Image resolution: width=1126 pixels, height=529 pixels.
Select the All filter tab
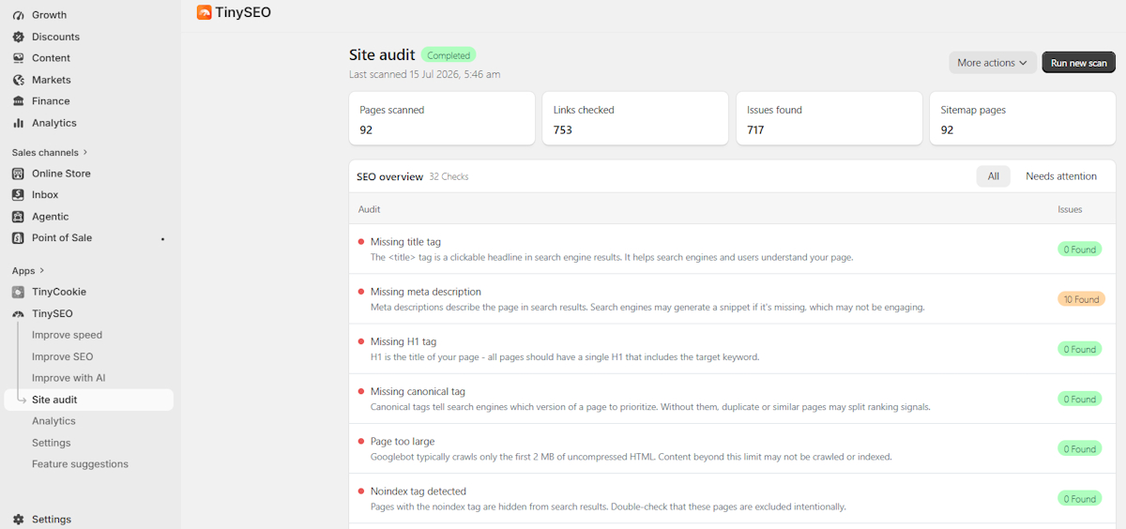(993, 176)
